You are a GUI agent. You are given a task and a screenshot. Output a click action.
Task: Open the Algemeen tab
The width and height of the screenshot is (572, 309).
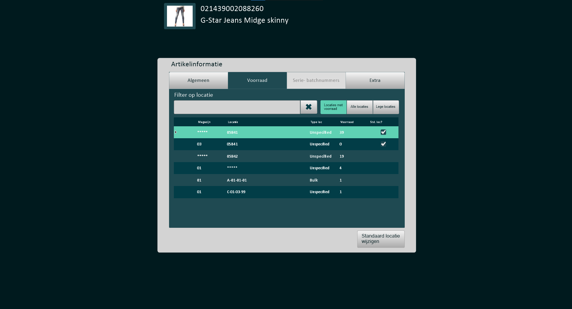click(x=198, y=80)
